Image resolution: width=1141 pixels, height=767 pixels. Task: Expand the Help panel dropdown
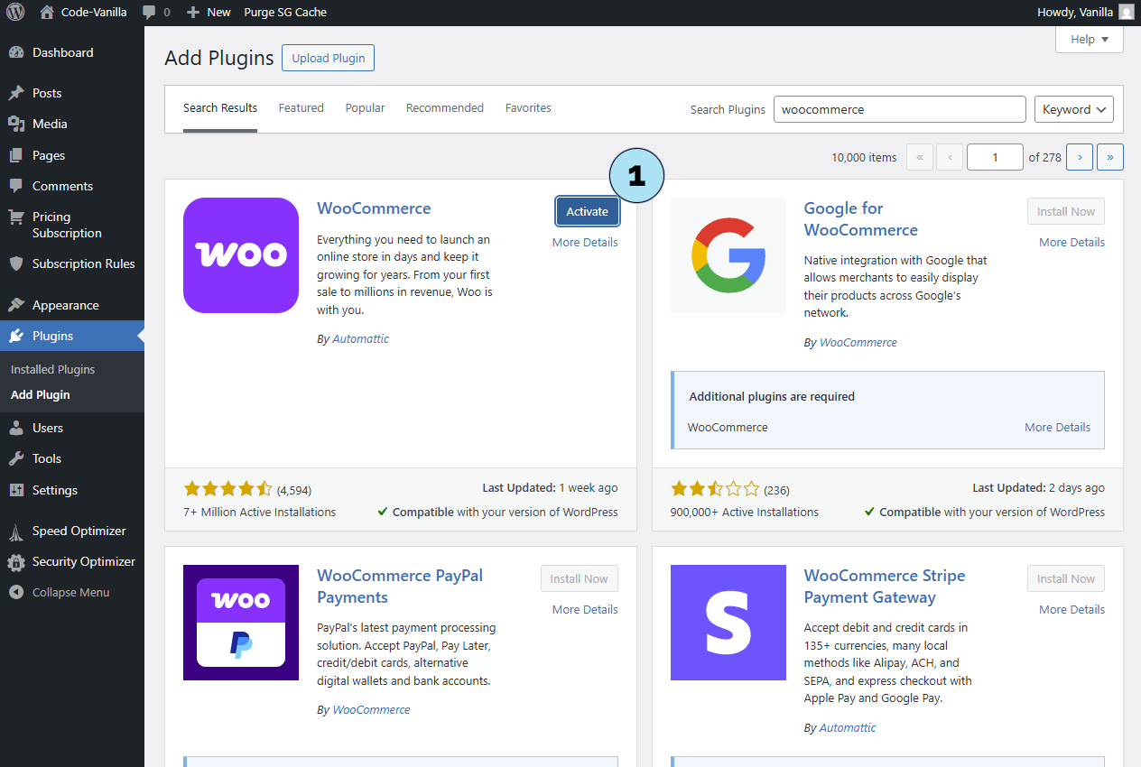pyautogui.click(x=1089, y=40)
